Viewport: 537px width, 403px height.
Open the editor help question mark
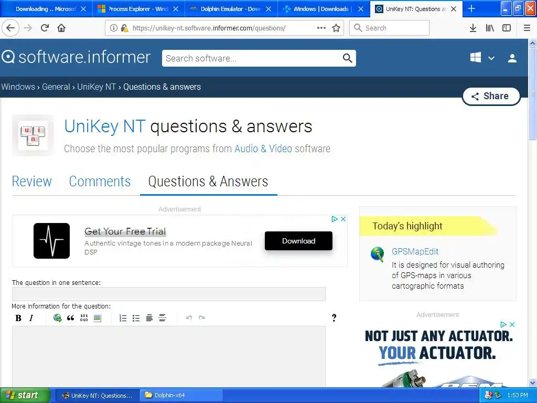[x=334, y=318]
